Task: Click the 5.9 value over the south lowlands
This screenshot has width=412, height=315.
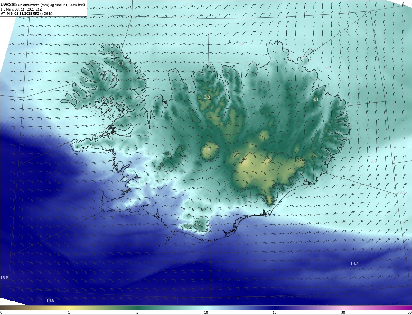Action: (198, 225)
